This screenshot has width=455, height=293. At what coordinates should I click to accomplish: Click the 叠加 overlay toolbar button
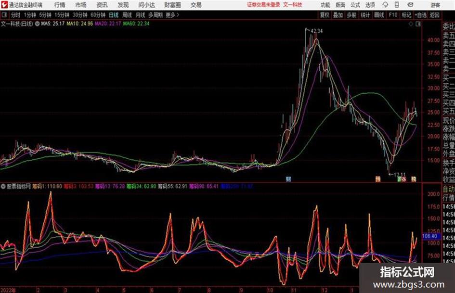point(338,15)
